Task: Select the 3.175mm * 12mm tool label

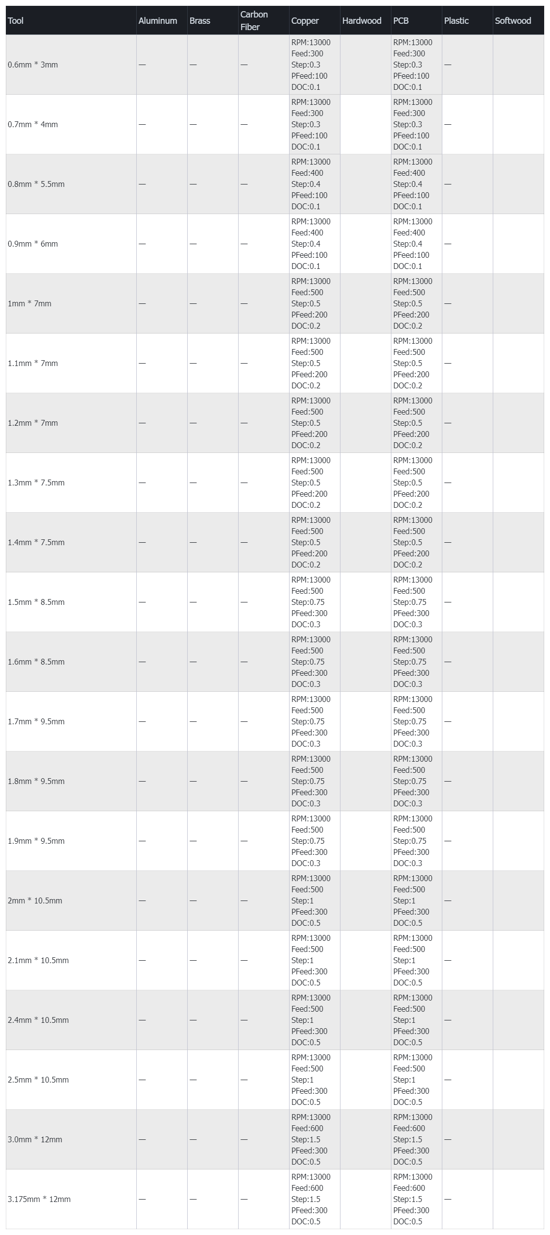Action: 39,1199
